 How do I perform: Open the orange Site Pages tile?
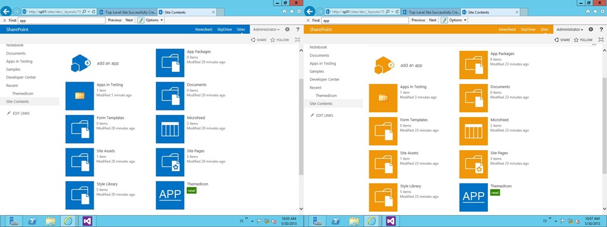474,164
